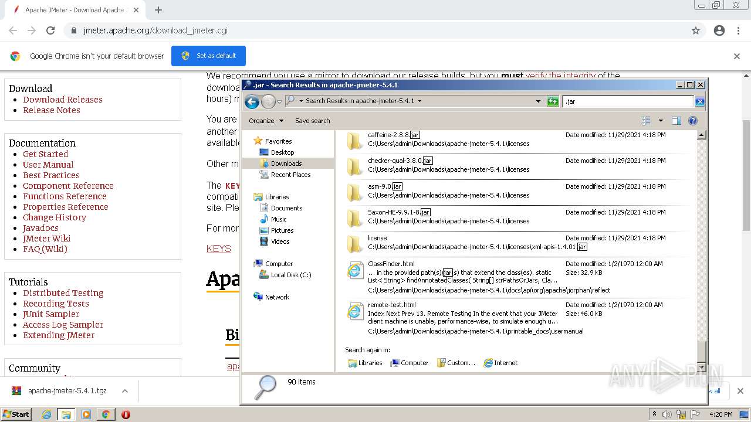Click the Explorer forward navigation arrow
The image size is (751, 422).
point(268,101)
